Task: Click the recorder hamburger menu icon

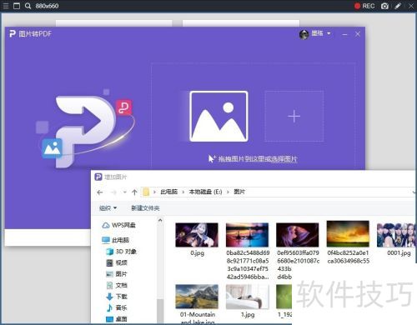Action: coord(6,6)
